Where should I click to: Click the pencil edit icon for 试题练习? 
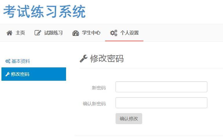coord(38,33)
